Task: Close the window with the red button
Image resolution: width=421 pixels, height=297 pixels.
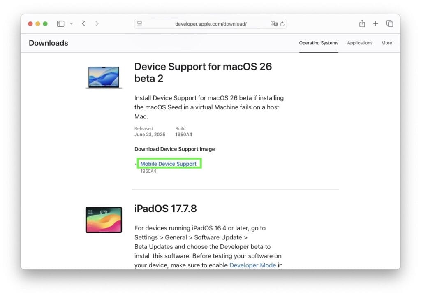Action: pyautogui.click(x=30, y=23)
